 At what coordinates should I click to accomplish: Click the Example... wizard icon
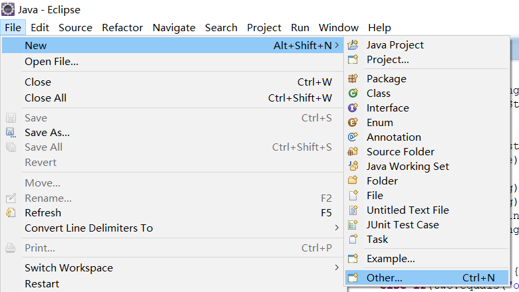coord(353,258)
